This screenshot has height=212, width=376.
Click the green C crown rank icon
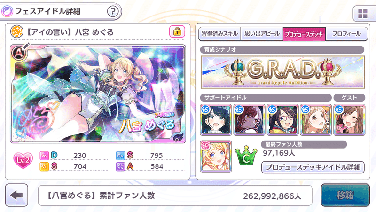246,156
